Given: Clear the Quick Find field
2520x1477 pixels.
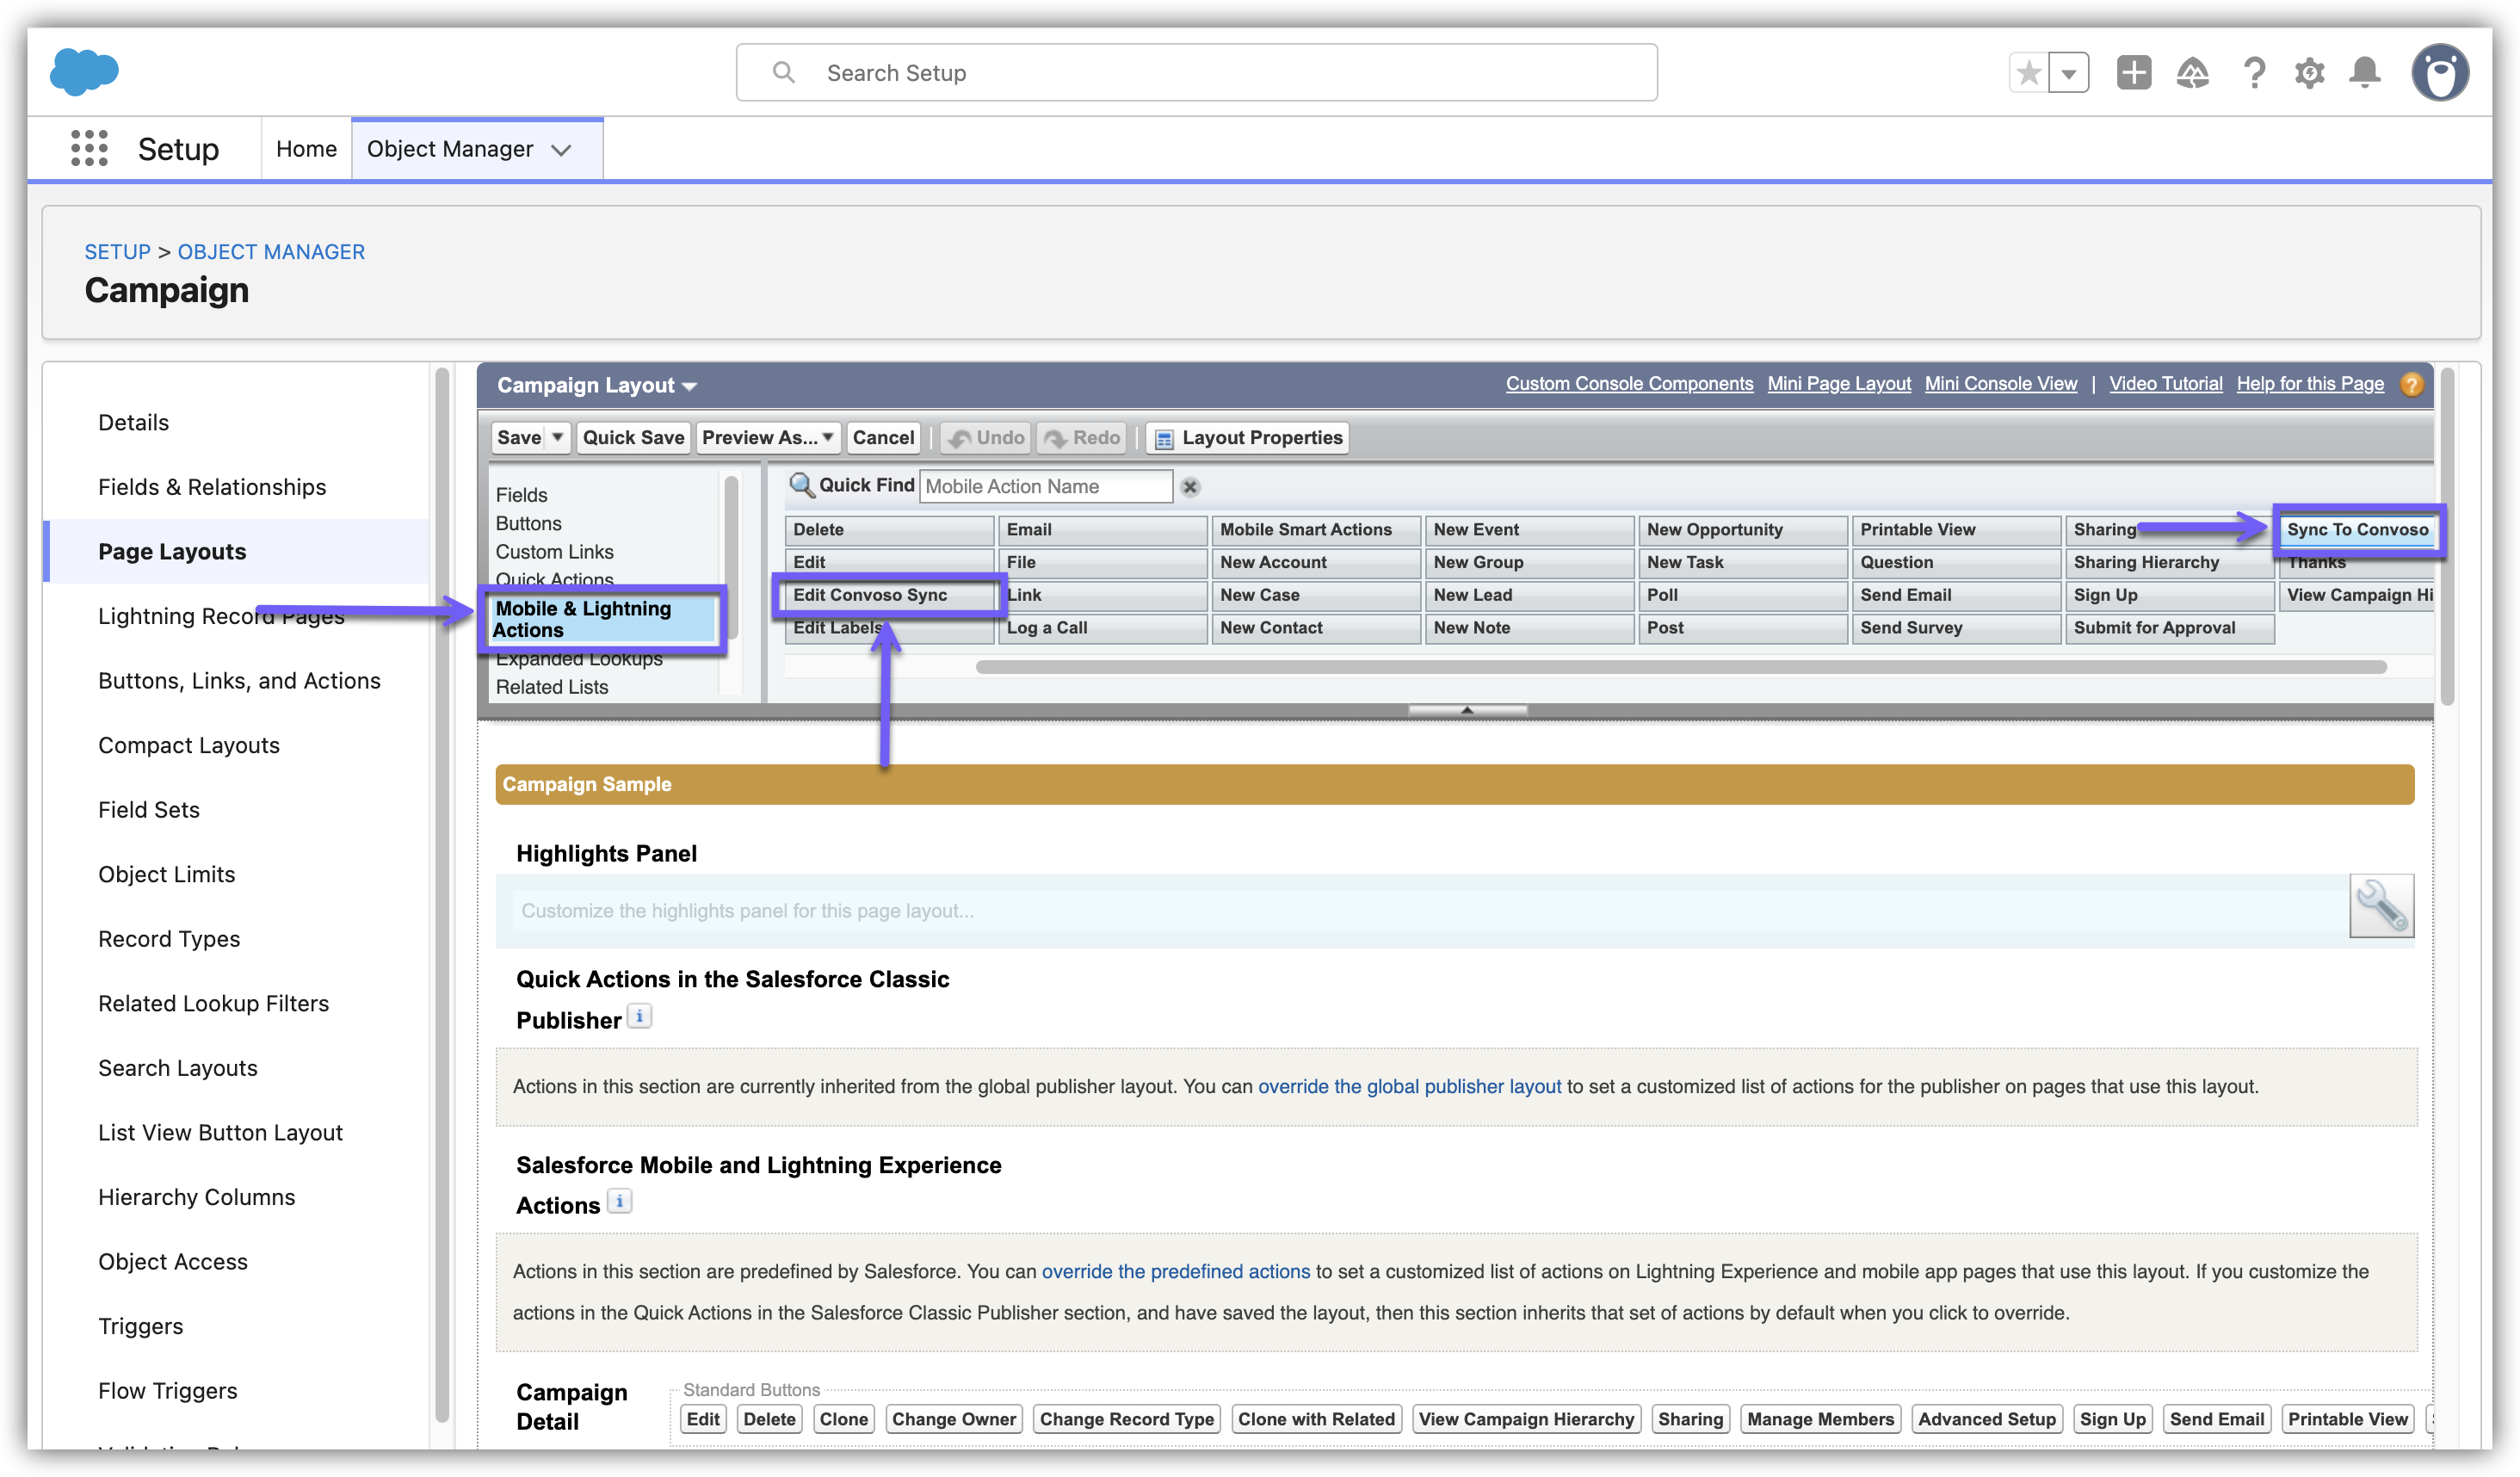Looking at the screenshot, I should click(1190, 487).
